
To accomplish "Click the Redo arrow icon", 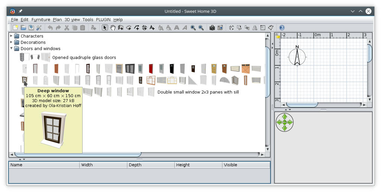I will [x=58, y=28].
